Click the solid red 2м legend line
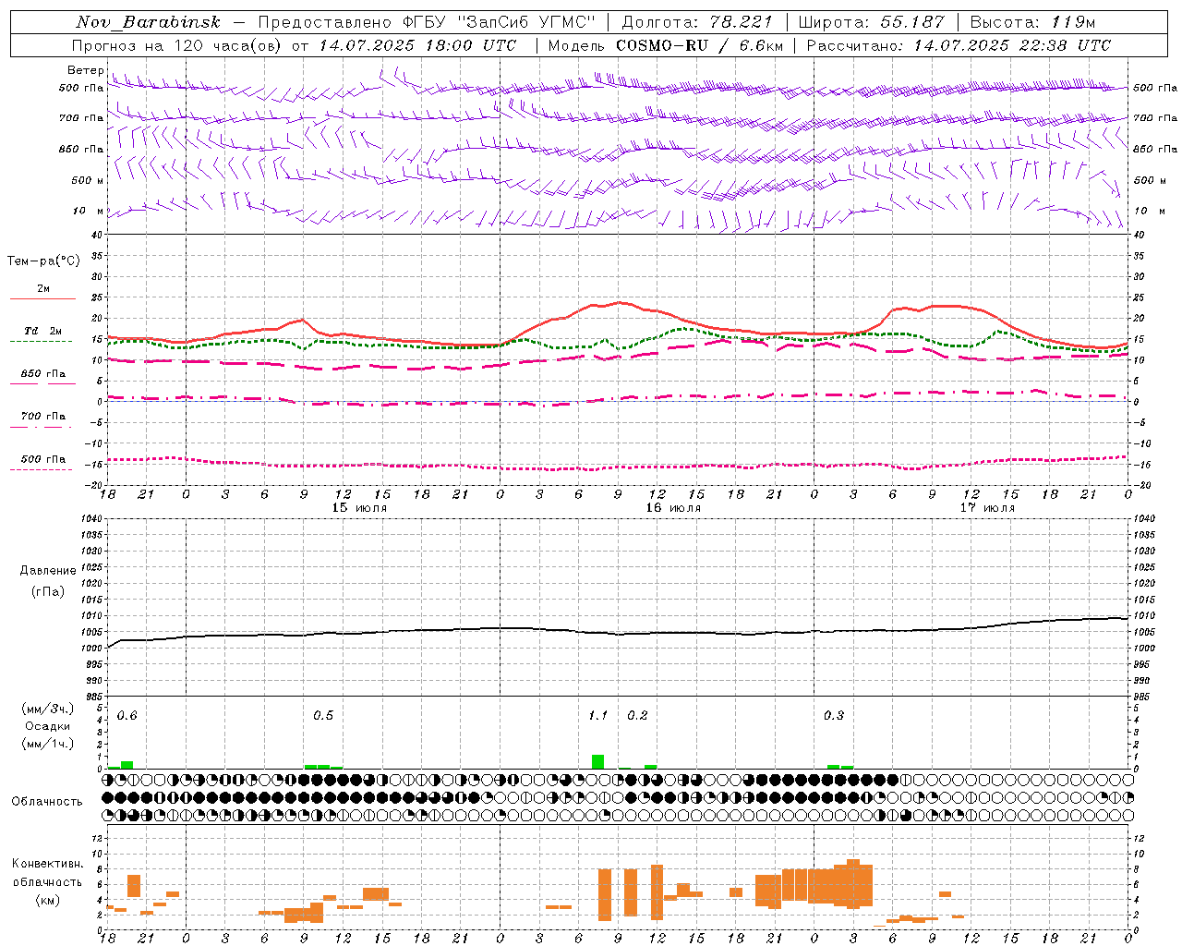 (x=42, y=298)
